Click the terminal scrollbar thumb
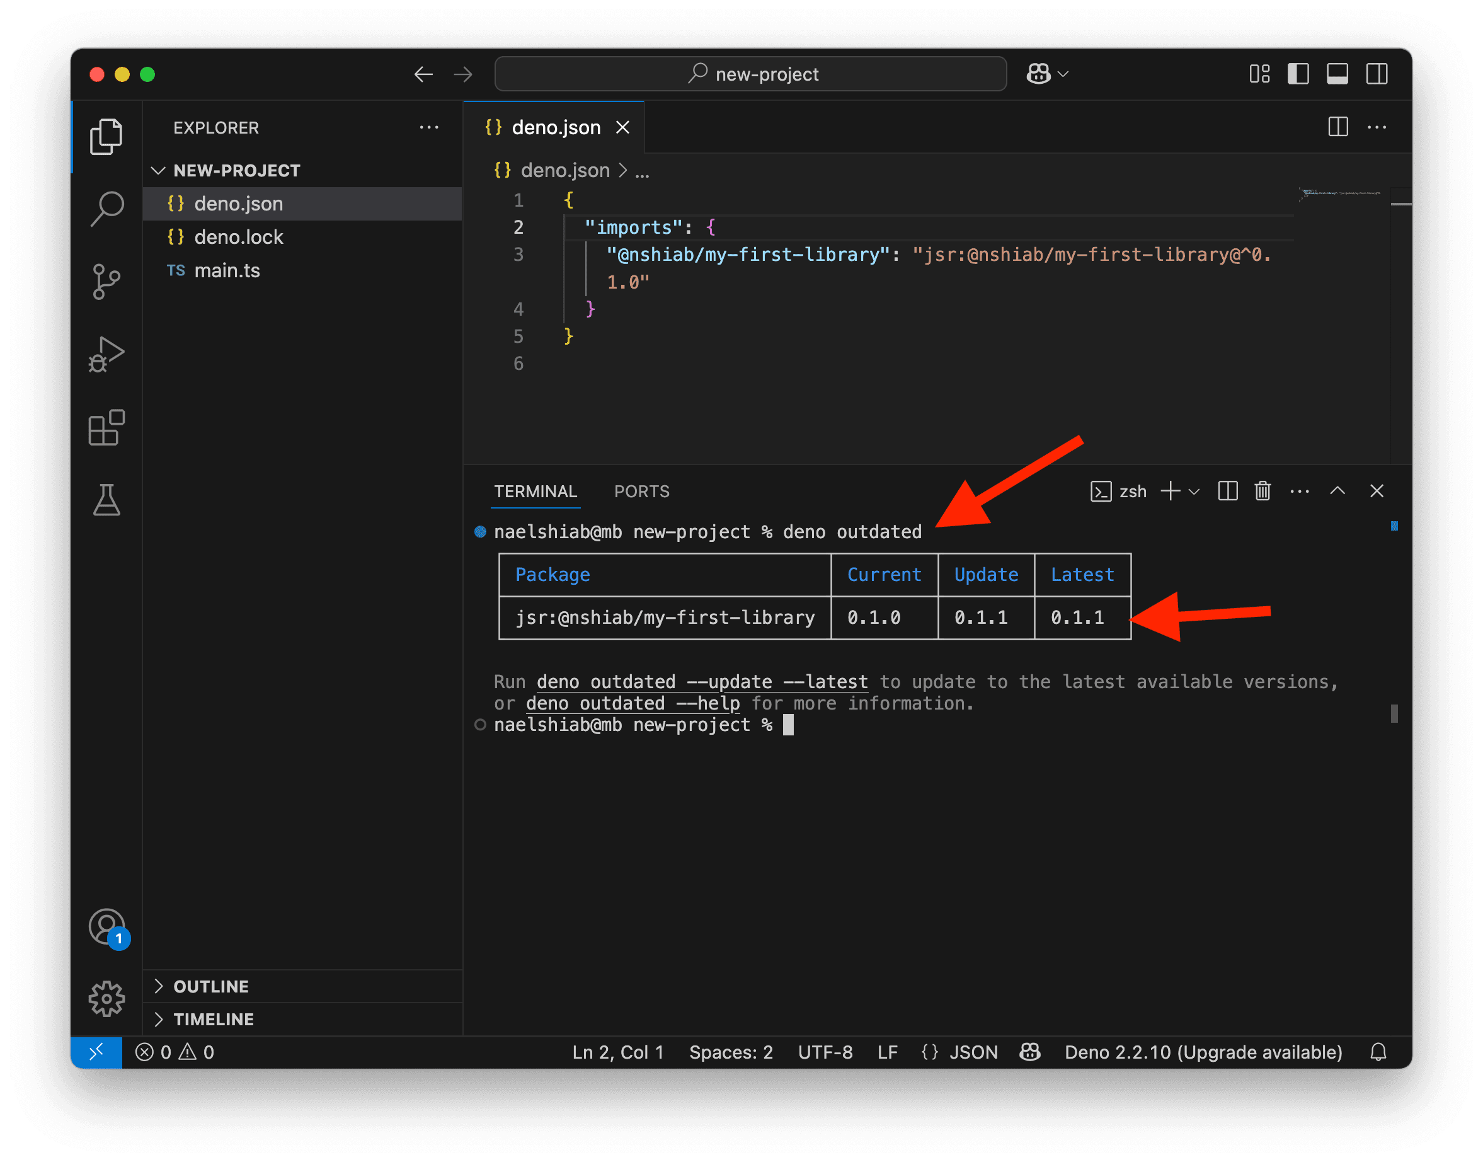Screen dimensions: 1483x1162 tap(1394, 713)
